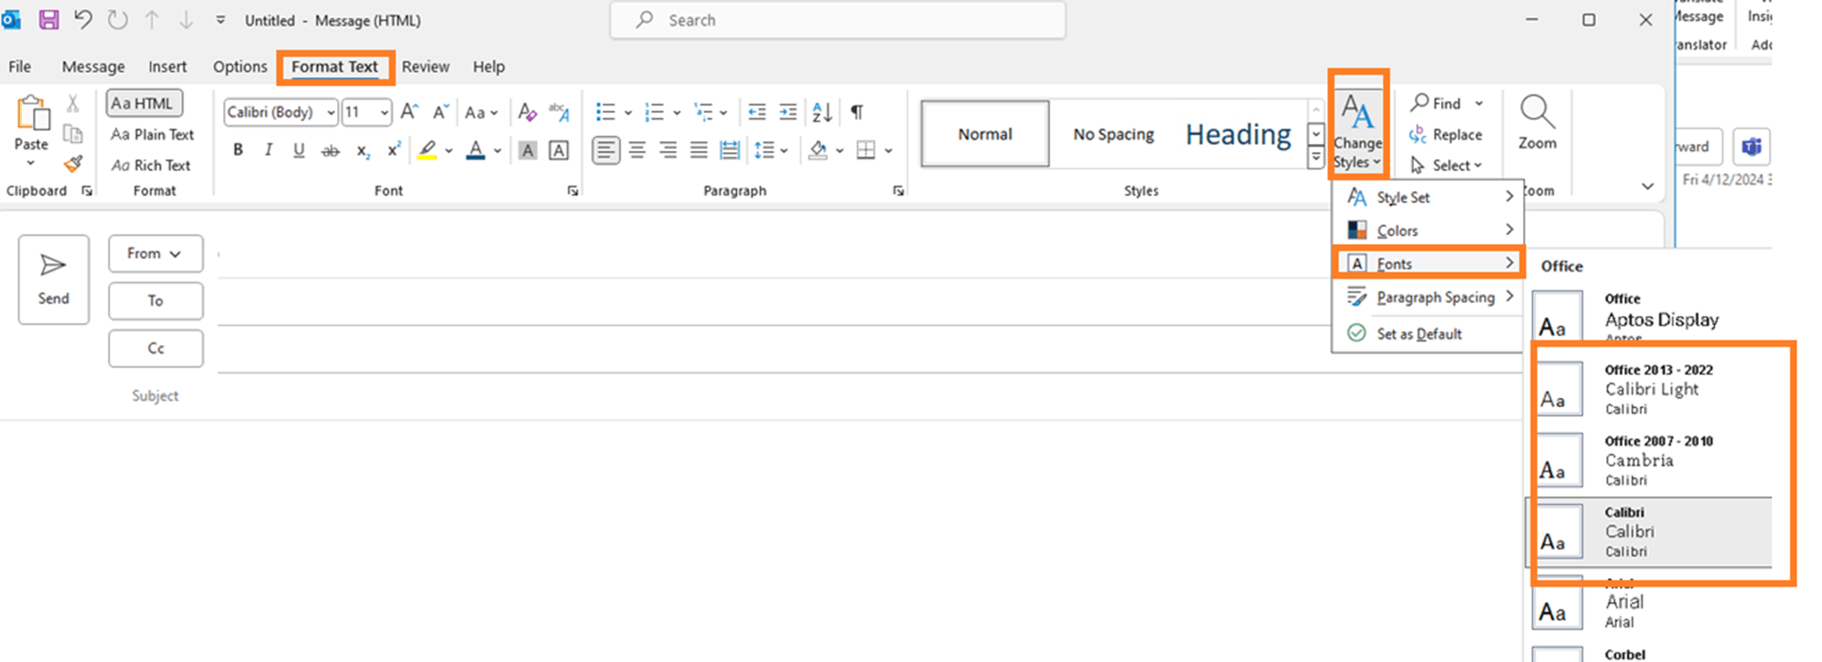Click in the Search box
The width and height of the screenshot is (1822, 662).
(838, 20)
